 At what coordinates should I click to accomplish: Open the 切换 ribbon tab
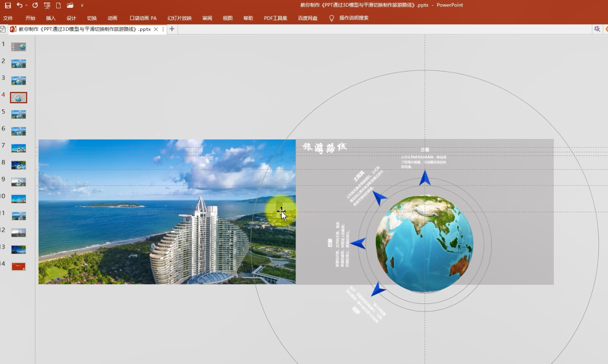92,18
